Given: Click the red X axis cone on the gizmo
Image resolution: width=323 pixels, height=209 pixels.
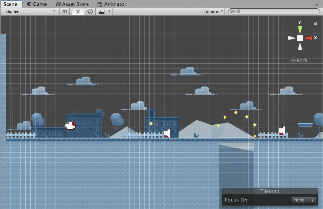Looking at the screenshot, I should (x=308, y=38).
